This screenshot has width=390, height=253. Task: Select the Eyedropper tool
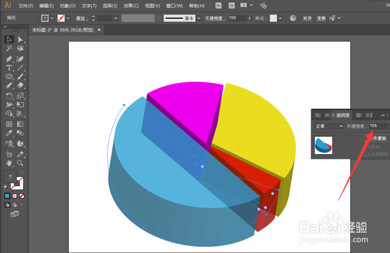(x=9, y=133)
